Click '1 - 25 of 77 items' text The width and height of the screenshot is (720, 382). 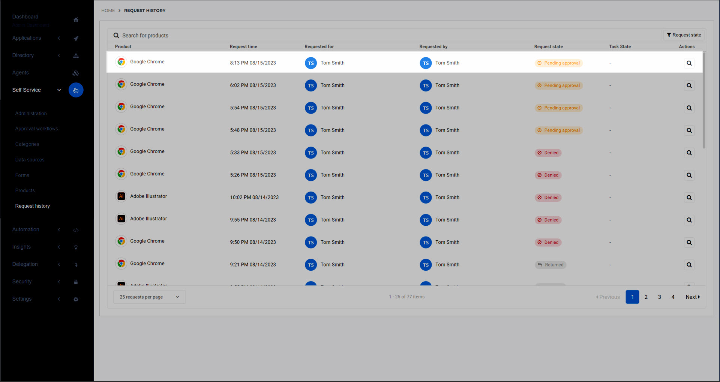click(x=406, y=297)
